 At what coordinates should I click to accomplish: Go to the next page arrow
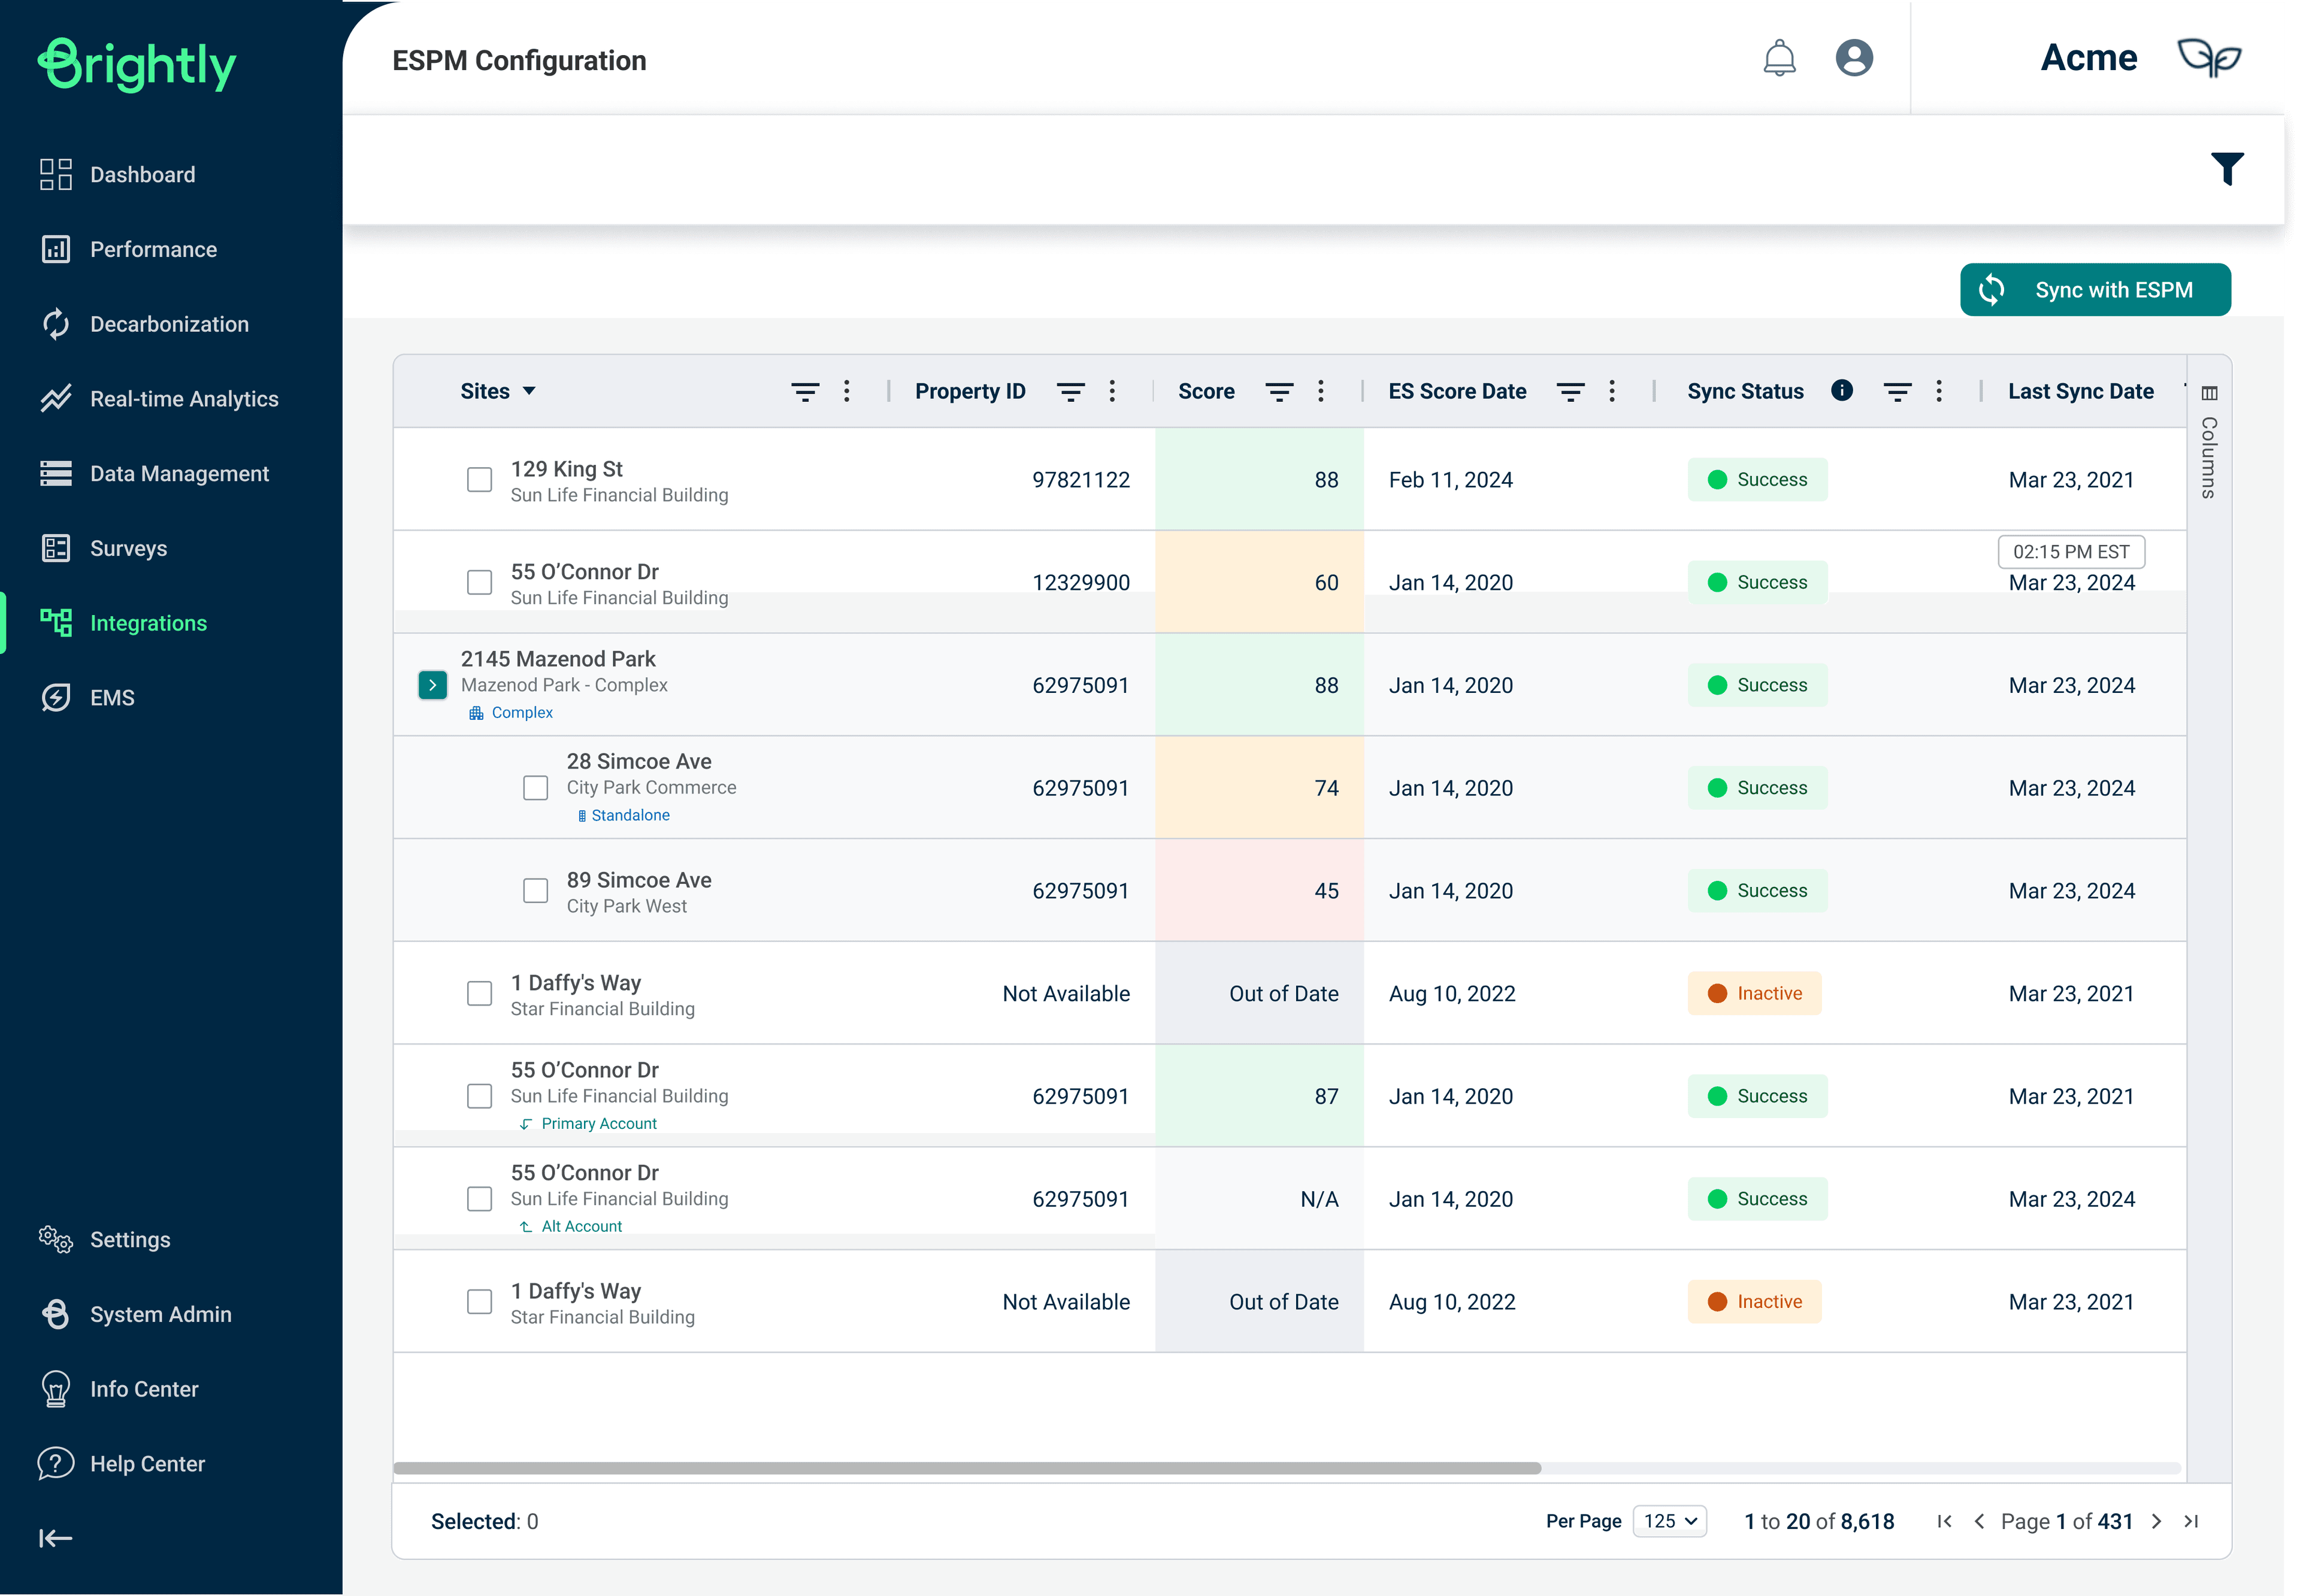[x=2157, y=1521]
